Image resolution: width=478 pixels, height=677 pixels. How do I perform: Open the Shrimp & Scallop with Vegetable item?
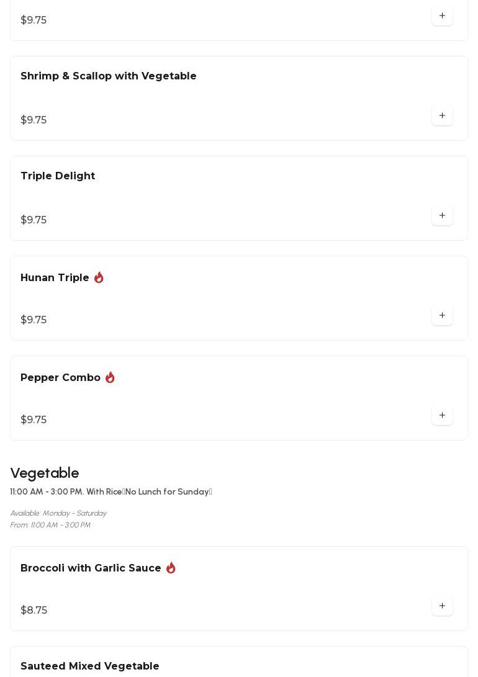[x=109, y=76]
